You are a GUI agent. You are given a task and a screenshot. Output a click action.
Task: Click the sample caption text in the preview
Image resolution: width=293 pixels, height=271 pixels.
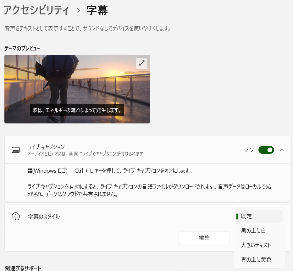pyautogui.click(x=77, y=110)
